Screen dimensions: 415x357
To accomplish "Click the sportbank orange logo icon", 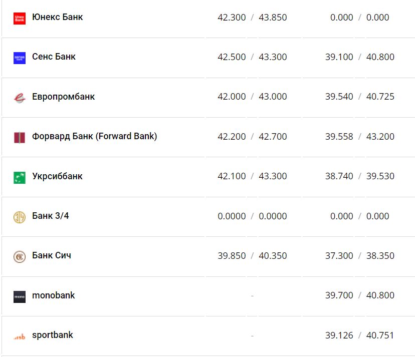I will pos(20,336).
